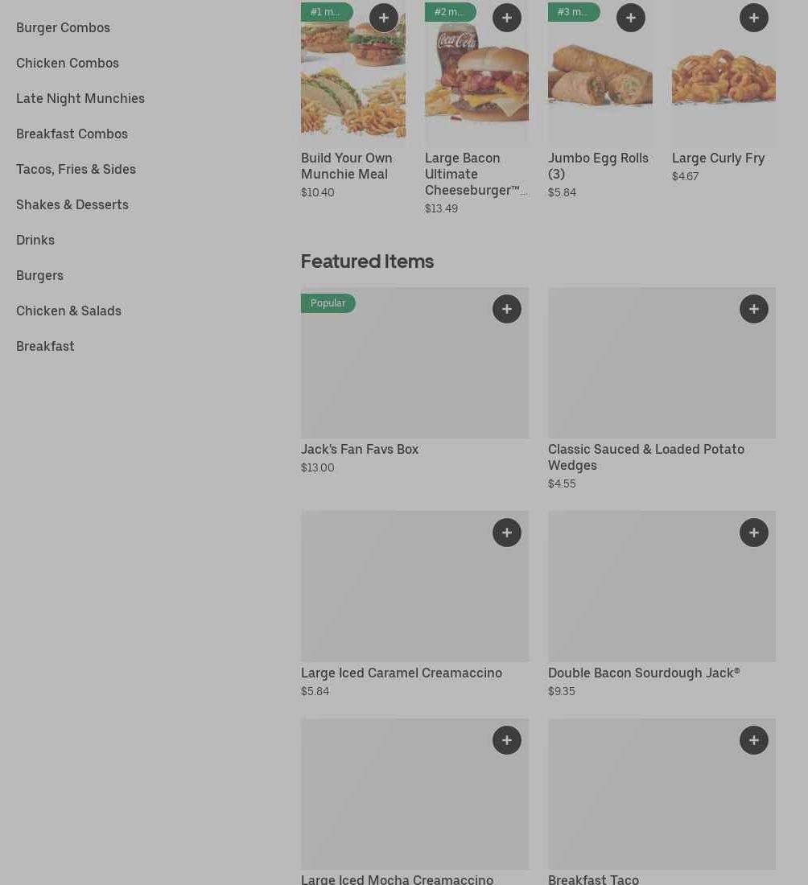Add Classic Sauced & Loaded Potato Wedges

pos(753,309)
